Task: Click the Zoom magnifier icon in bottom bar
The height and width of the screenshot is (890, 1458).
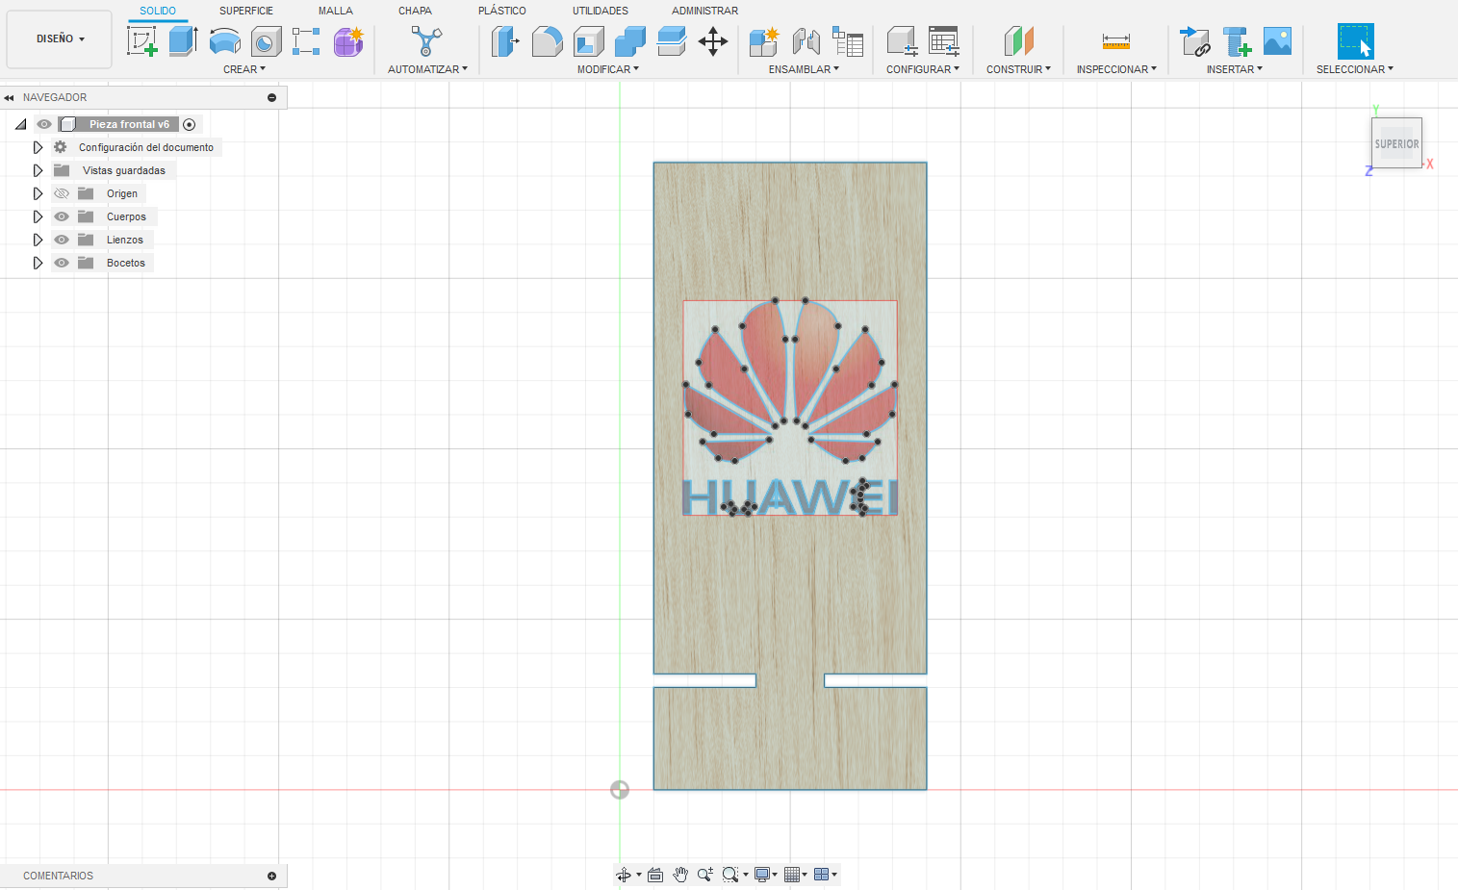Action: pos(704,875)
